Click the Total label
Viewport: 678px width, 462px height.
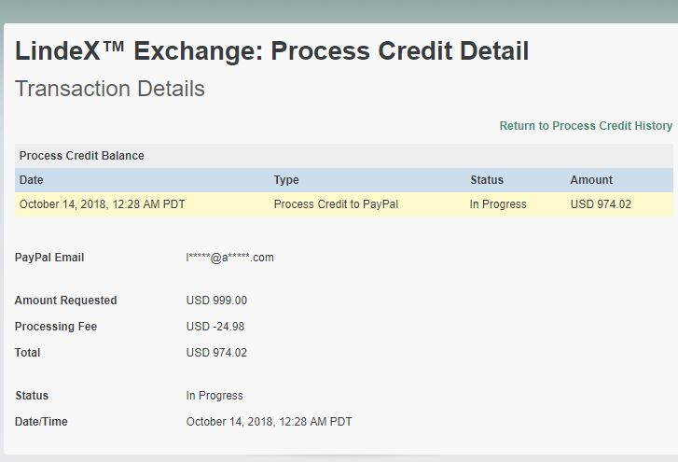point(28,353)
